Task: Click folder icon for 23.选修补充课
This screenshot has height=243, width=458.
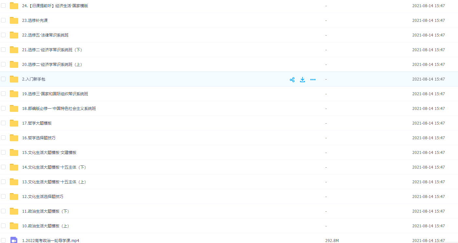Action: tap(14, 21)
